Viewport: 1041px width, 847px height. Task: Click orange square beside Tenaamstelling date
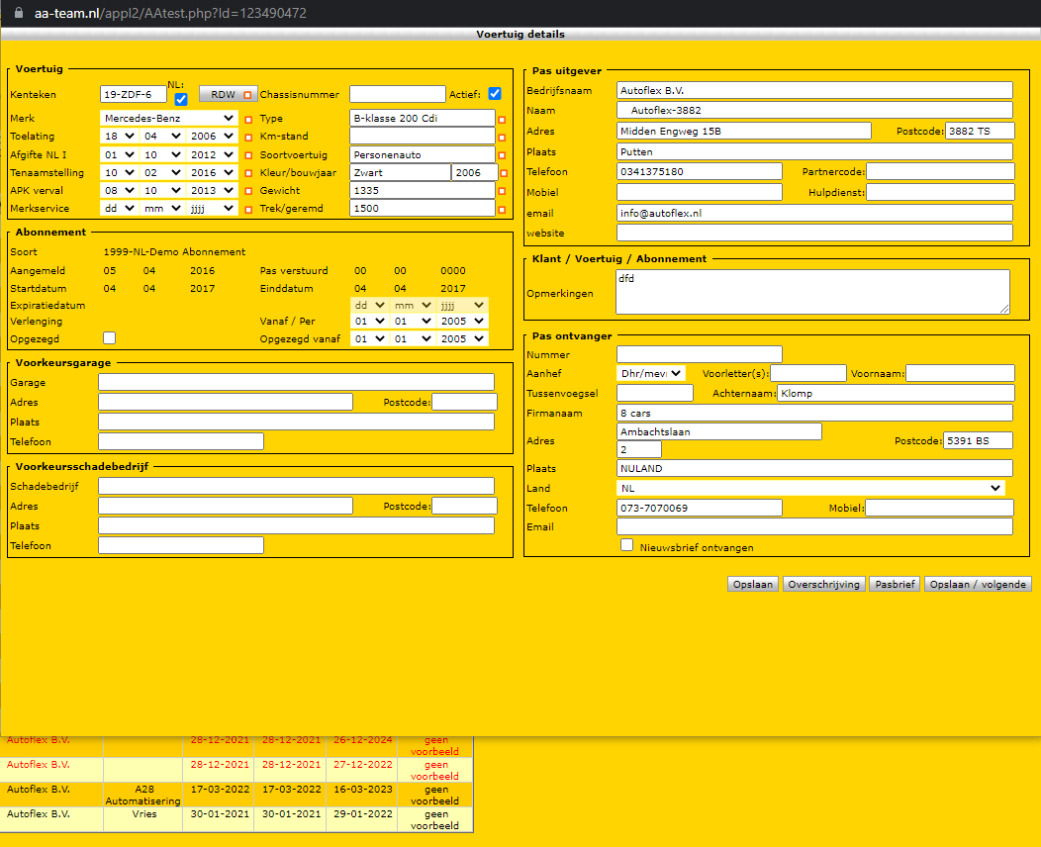point(249,174)
